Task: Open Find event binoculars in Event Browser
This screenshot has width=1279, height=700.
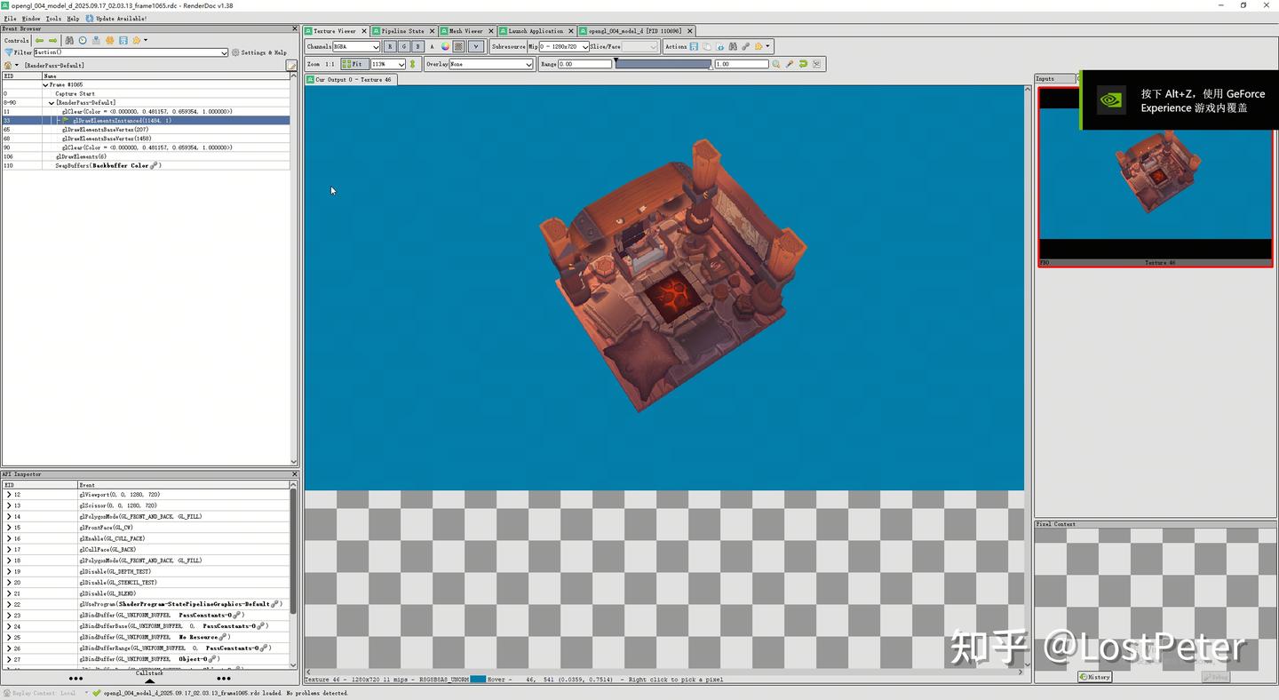Action: click(69, 40)
